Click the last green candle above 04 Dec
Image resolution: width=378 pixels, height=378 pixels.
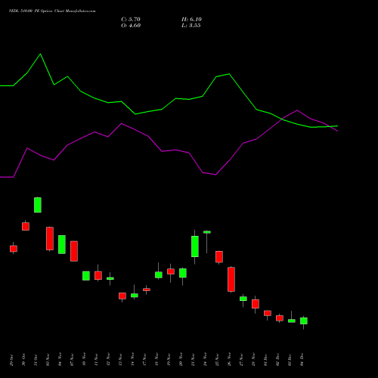304,321
